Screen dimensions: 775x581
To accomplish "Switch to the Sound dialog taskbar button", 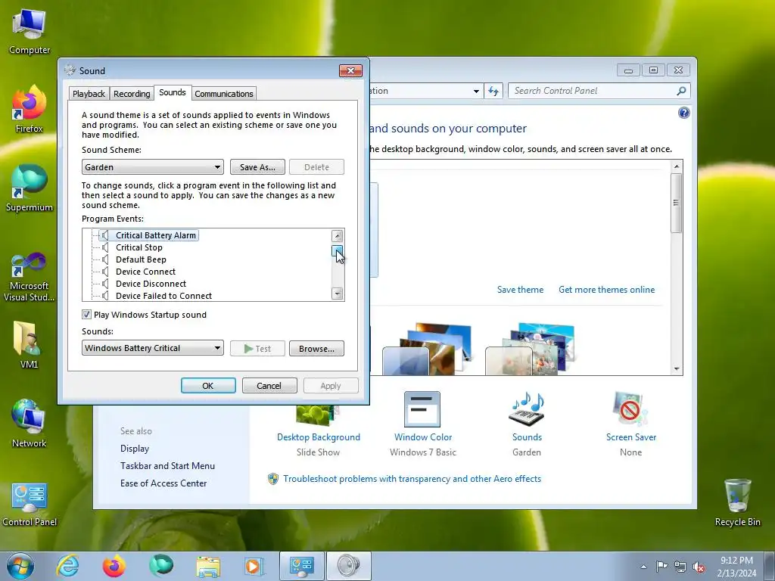I will click(348, 566).
